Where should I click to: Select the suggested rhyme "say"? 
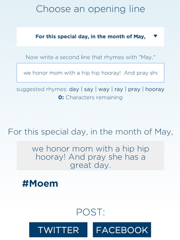pos(89,89)
